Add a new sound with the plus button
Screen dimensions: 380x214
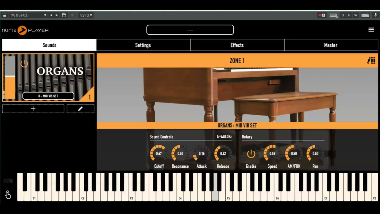click(x=33, y=109)
